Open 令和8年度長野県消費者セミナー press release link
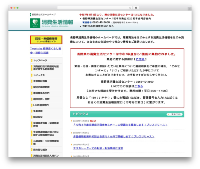Image resolution: width=200 pixels, height=169 pixels. click(120, 125)
